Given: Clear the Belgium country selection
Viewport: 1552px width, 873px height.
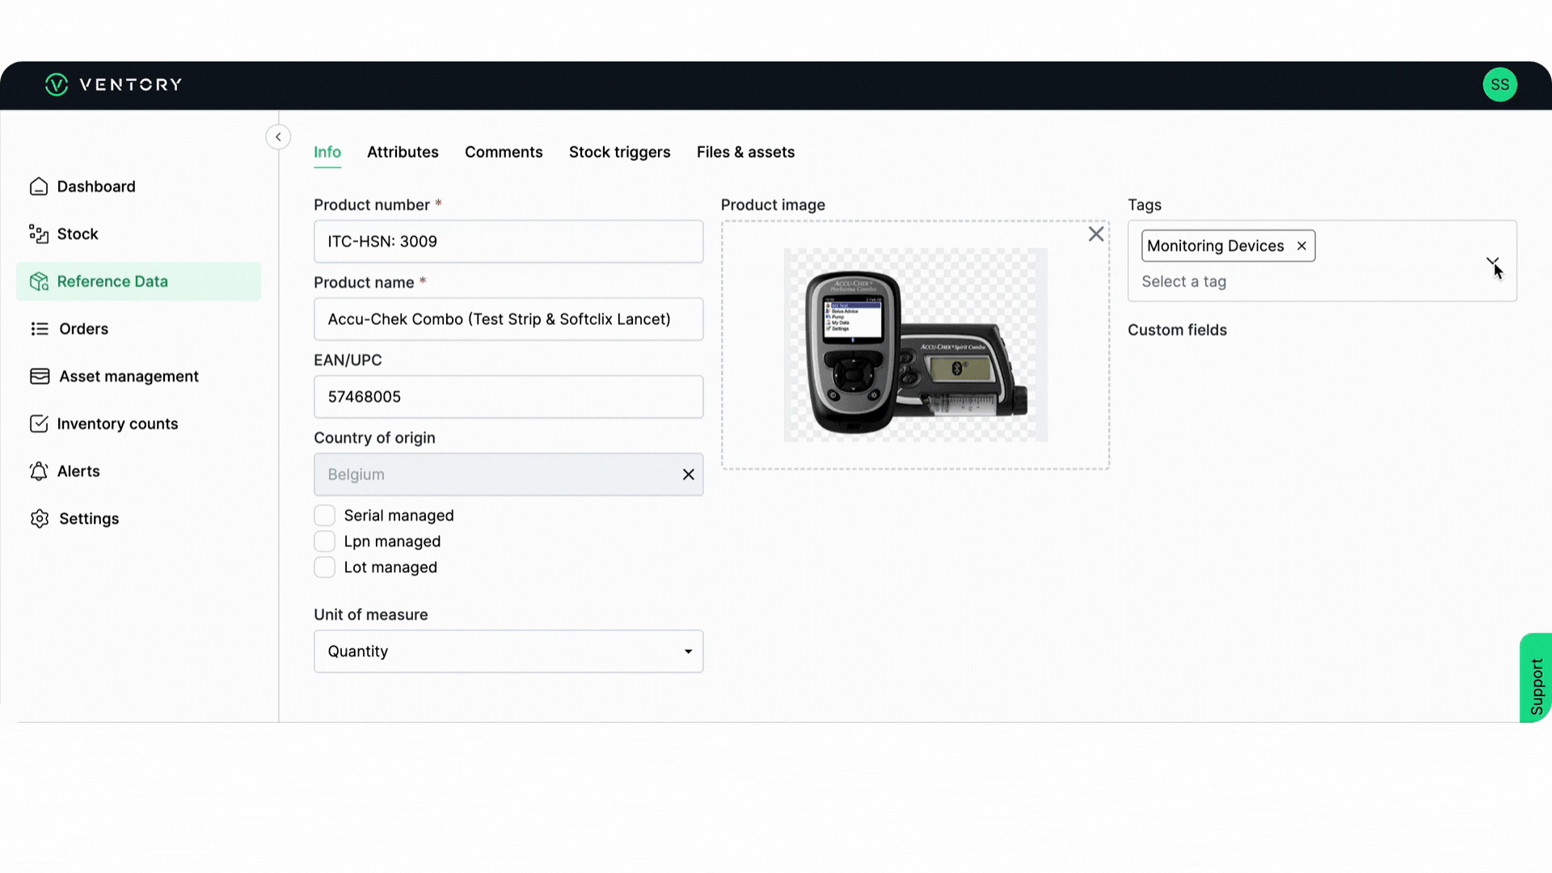Looking at the screenshot, I should pyautogui.click(x=688, y=474).
